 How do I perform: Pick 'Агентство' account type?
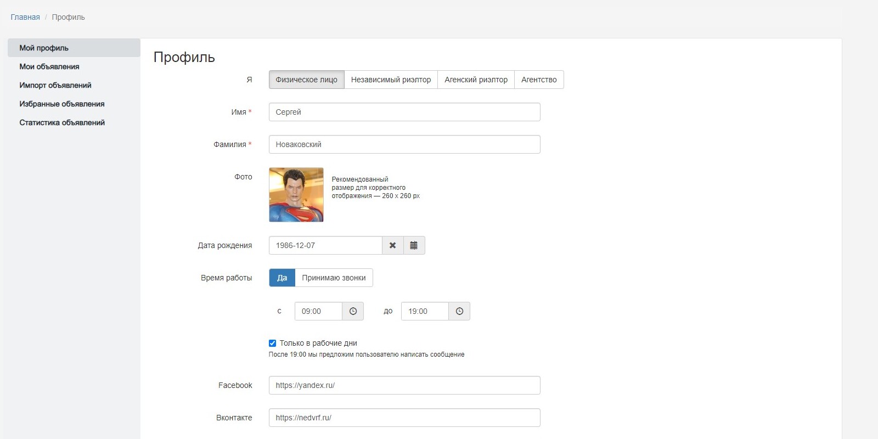tap(539, 80)
